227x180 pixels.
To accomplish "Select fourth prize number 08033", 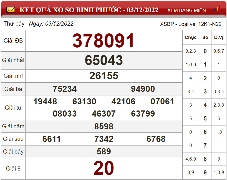I will coord(65,114).
